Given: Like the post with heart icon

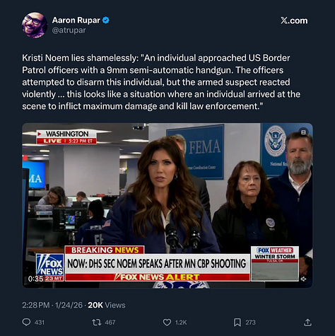Looking at the screenshot, I should 167,323.
